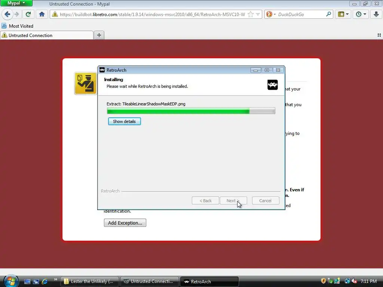The image size is (383, 287).
Task: Click the yellow security officer warning icon
Action: 86,83
